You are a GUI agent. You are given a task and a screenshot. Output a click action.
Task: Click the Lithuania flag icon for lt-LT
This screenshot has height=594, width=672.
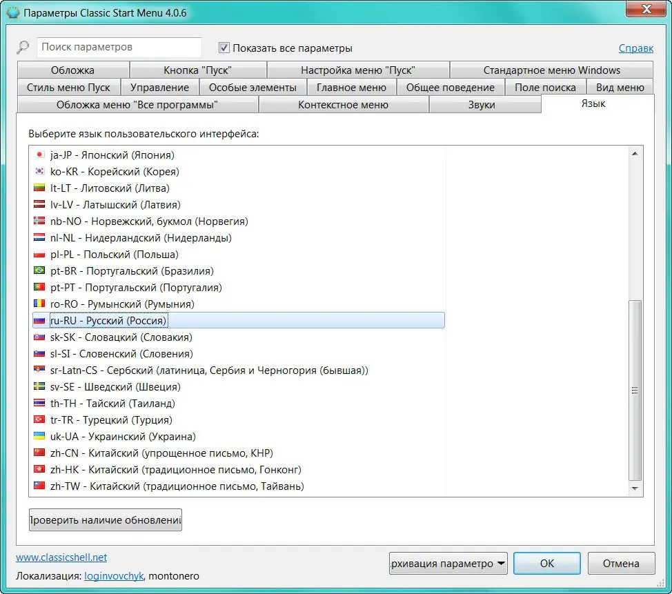pyautogui.click(x=39, y=188)
